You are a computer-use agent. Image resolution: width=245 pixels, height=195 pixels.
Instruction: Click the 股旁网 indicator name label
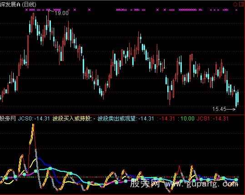[8, 119]
